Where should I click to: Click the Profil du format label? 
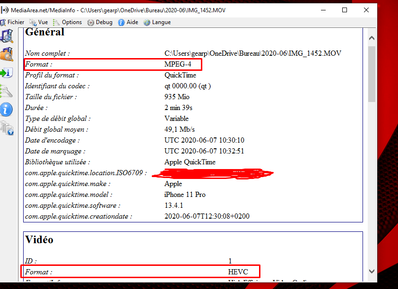52,75
